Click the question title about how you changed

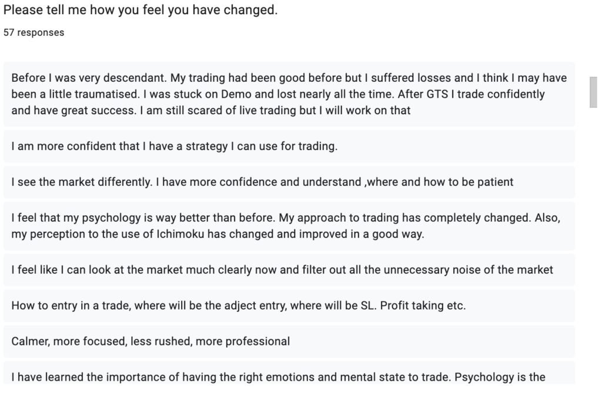tap(141, 10)
